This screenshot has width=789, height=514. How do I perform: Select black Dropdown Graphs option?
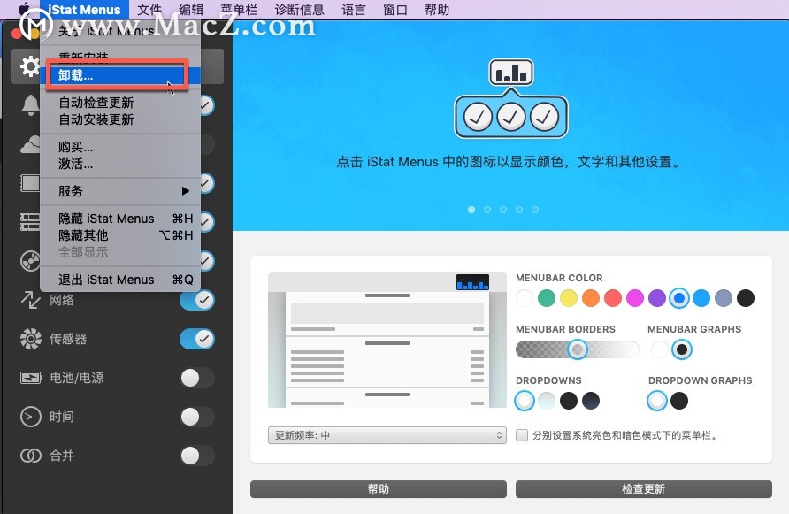point(678,401)
